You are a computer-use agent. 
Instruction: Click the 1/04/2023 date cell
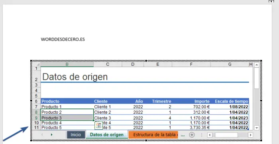click(230, 118)
